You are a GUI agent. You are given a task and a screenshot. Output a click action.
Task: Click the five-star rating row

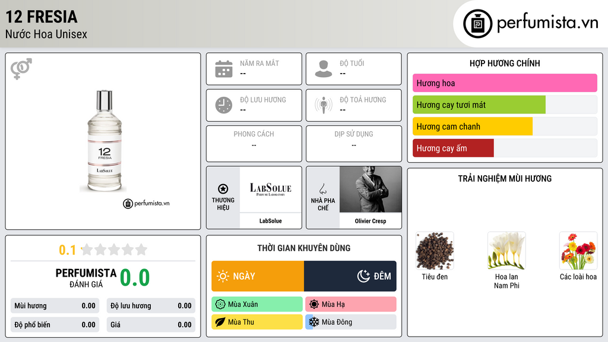(114, 250)
